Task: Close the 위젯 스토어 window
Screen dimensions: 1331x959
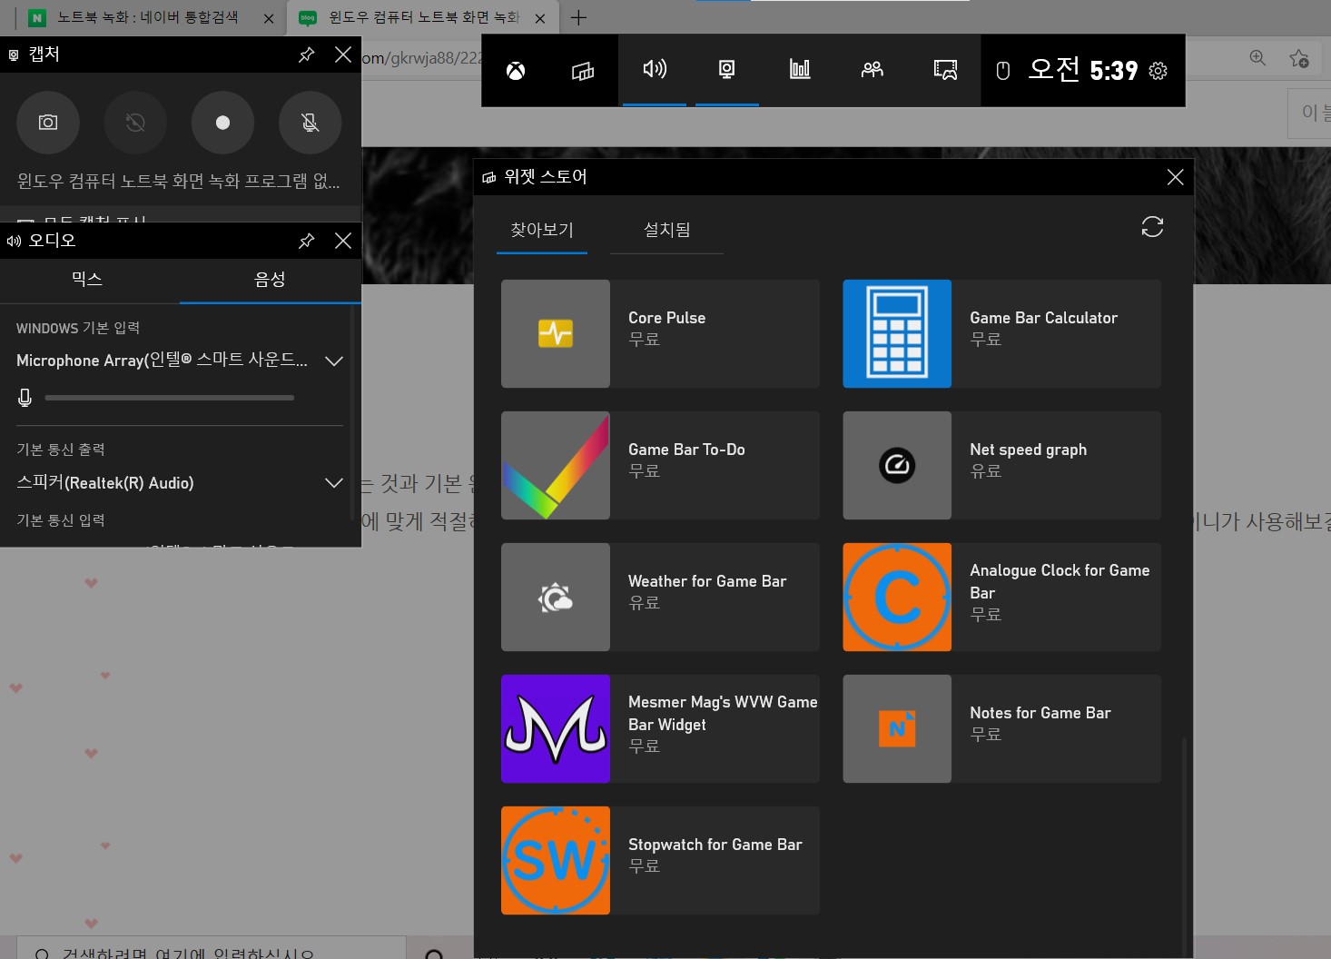Action: tap(1175, 177)
